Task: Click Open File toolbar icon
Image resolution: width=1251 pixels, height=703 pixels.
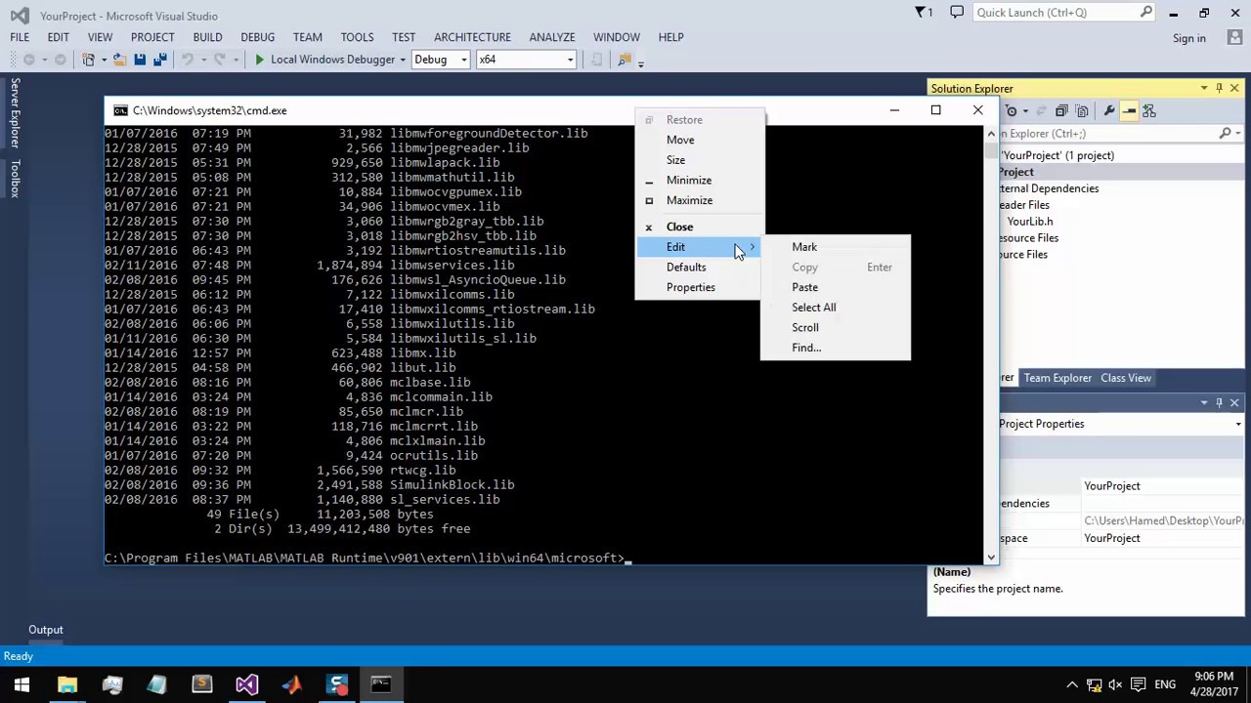Action: (119, 60)
